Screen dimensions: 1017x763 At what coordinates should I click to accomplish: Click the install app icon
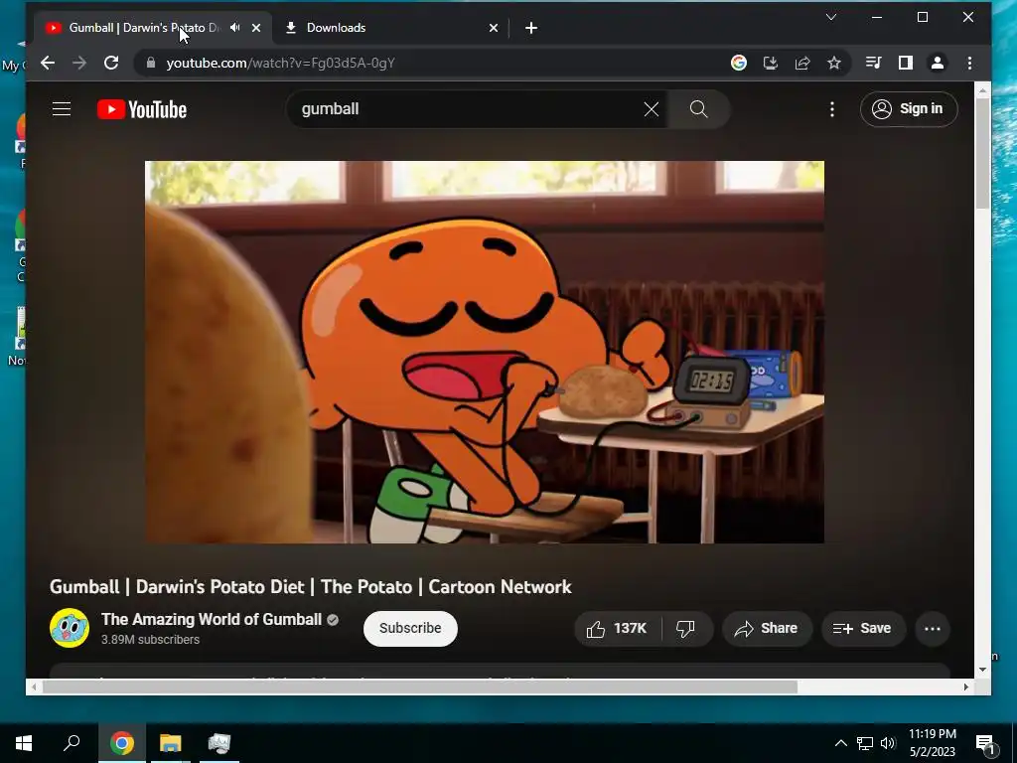click(771, 63)
